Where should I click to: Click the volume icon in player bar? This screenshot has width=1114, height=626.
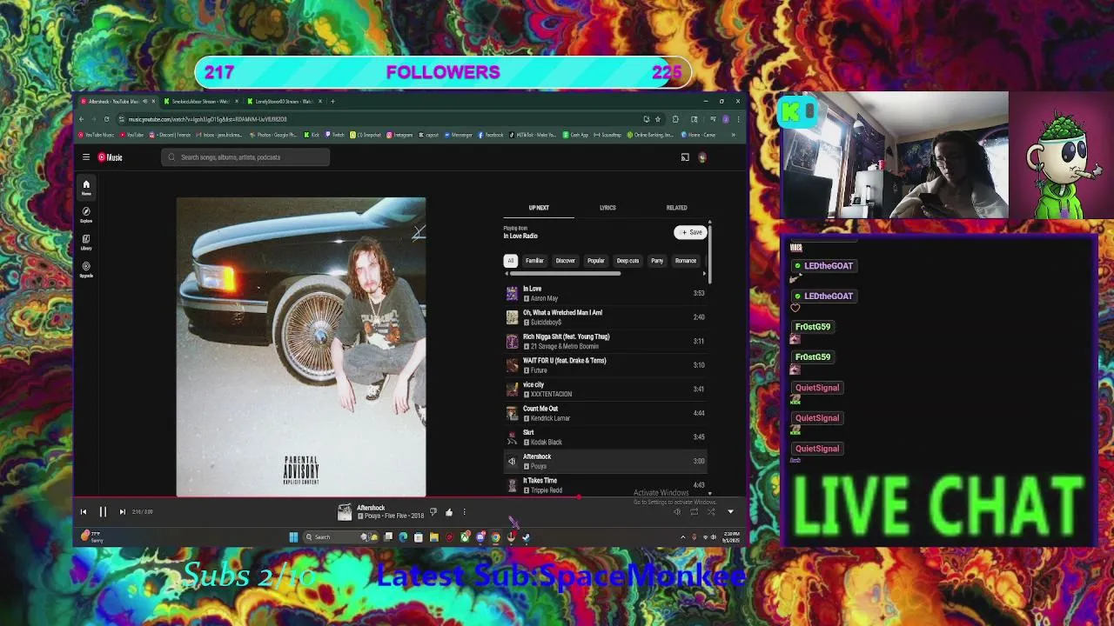[x=677, y=512]
